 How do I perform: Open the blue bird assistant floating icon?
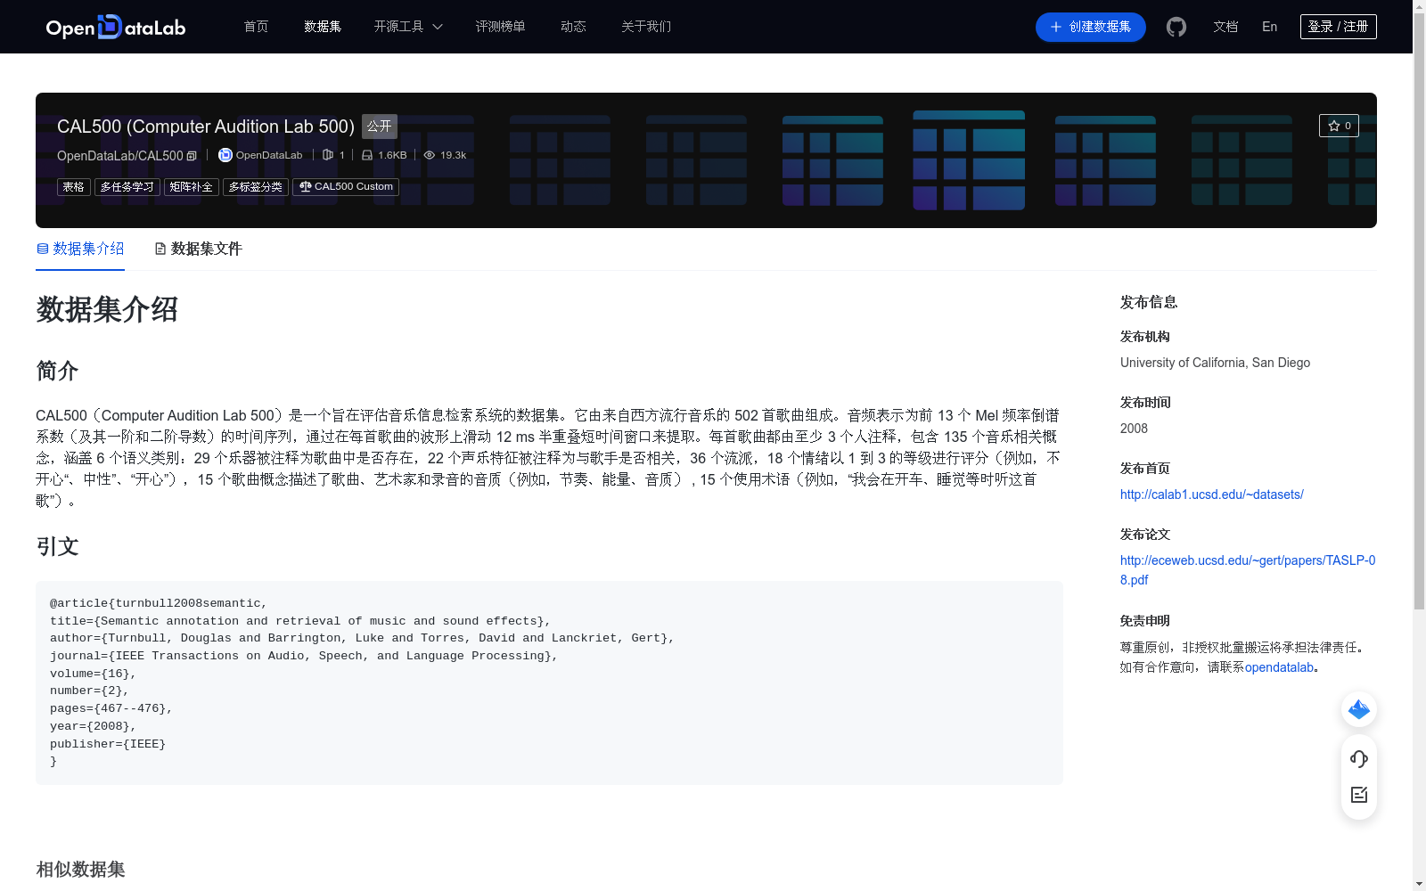click(1359, 709)
